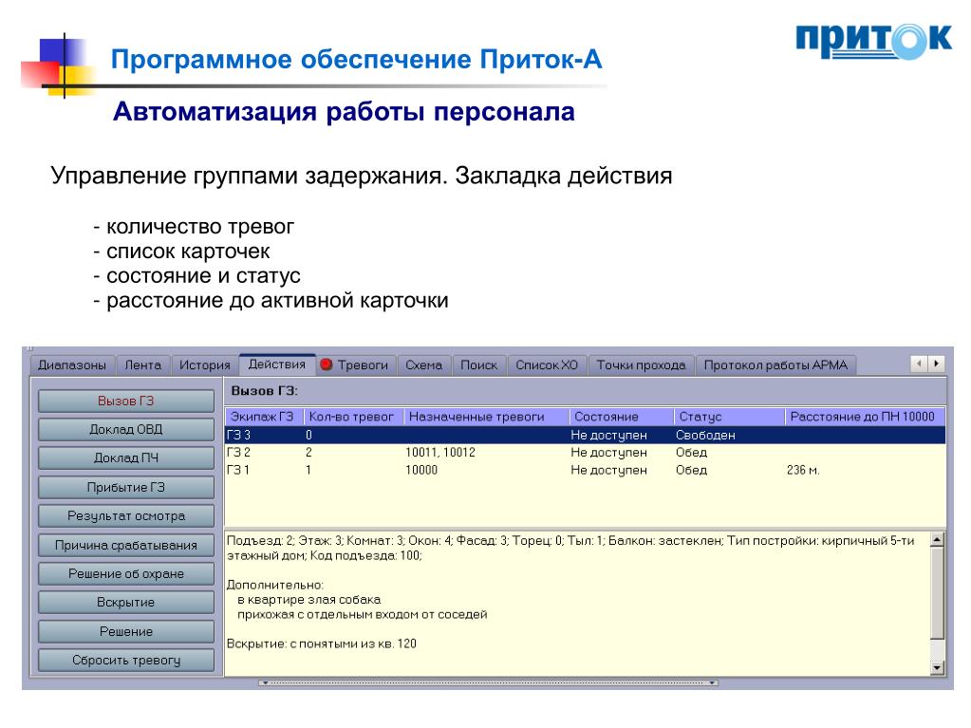
Task: Open the Диапазоны tab
Action: click(72, 365)
